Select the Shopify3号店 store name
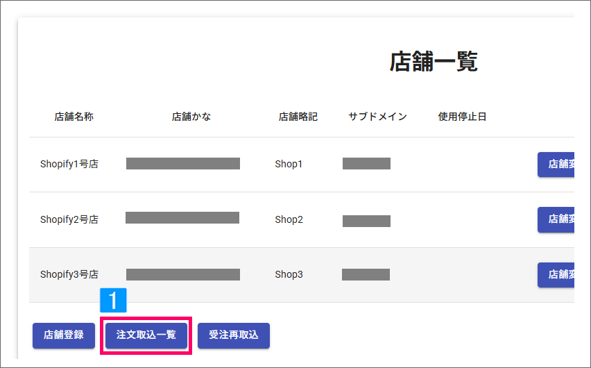Image resolution: width=591 pixels, height=368 pixels. [69, 274]
